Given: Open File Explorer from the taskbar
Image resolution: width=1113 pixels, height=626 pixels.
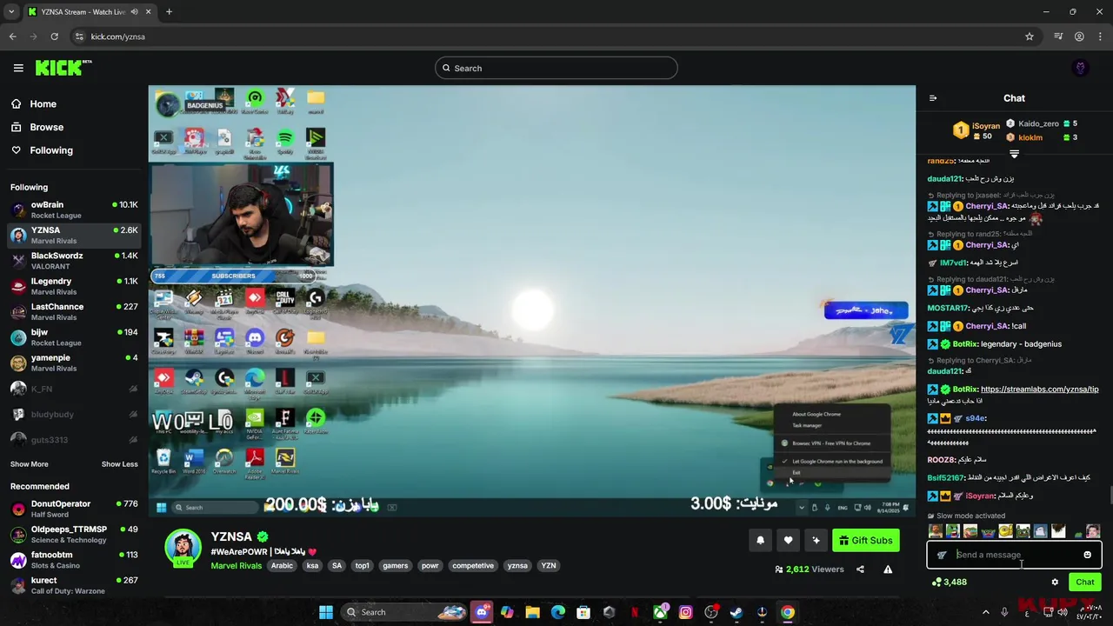Looking at the screenshot, I should click(532, 612).
